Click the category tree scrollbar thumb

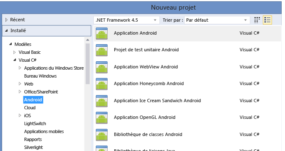(x=87, y=64)
